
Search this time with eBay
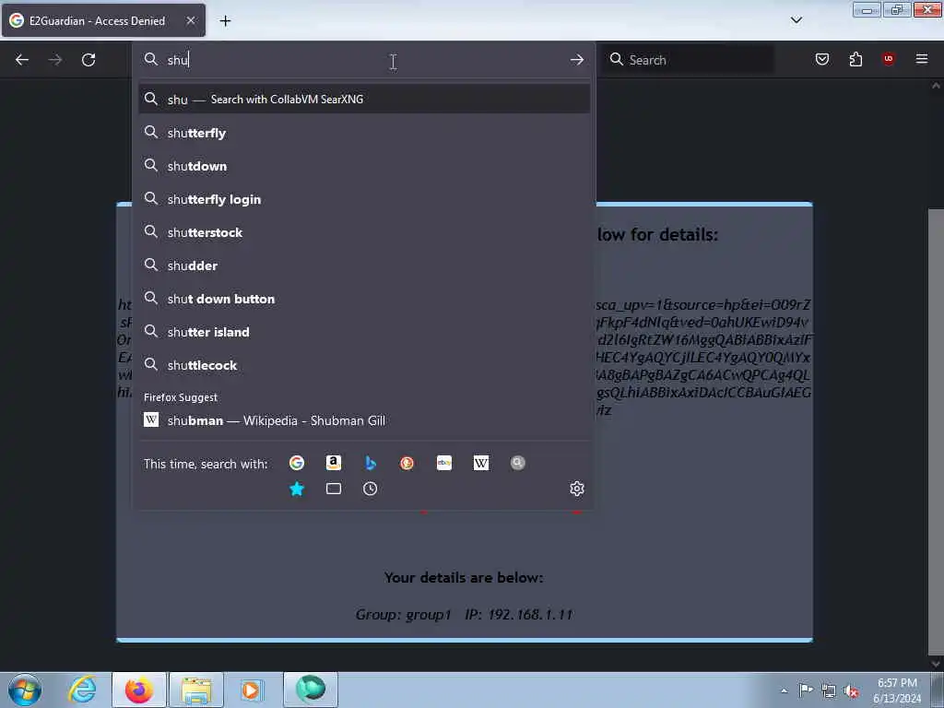click(x=444, y=463)
